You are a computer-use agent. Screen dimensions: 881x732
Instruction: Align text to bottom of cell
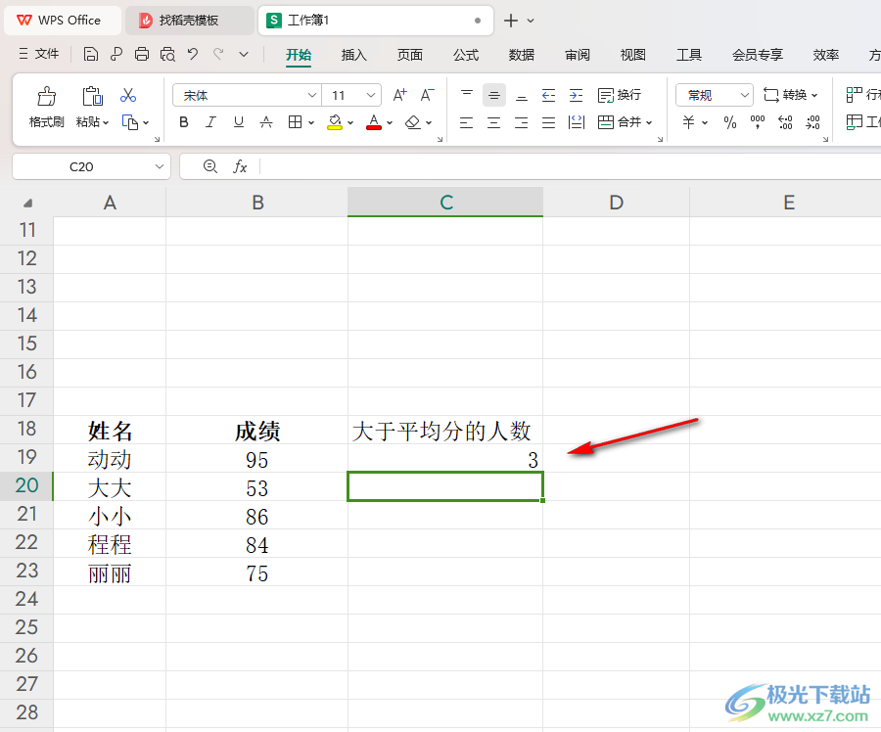tap(522, 96)
